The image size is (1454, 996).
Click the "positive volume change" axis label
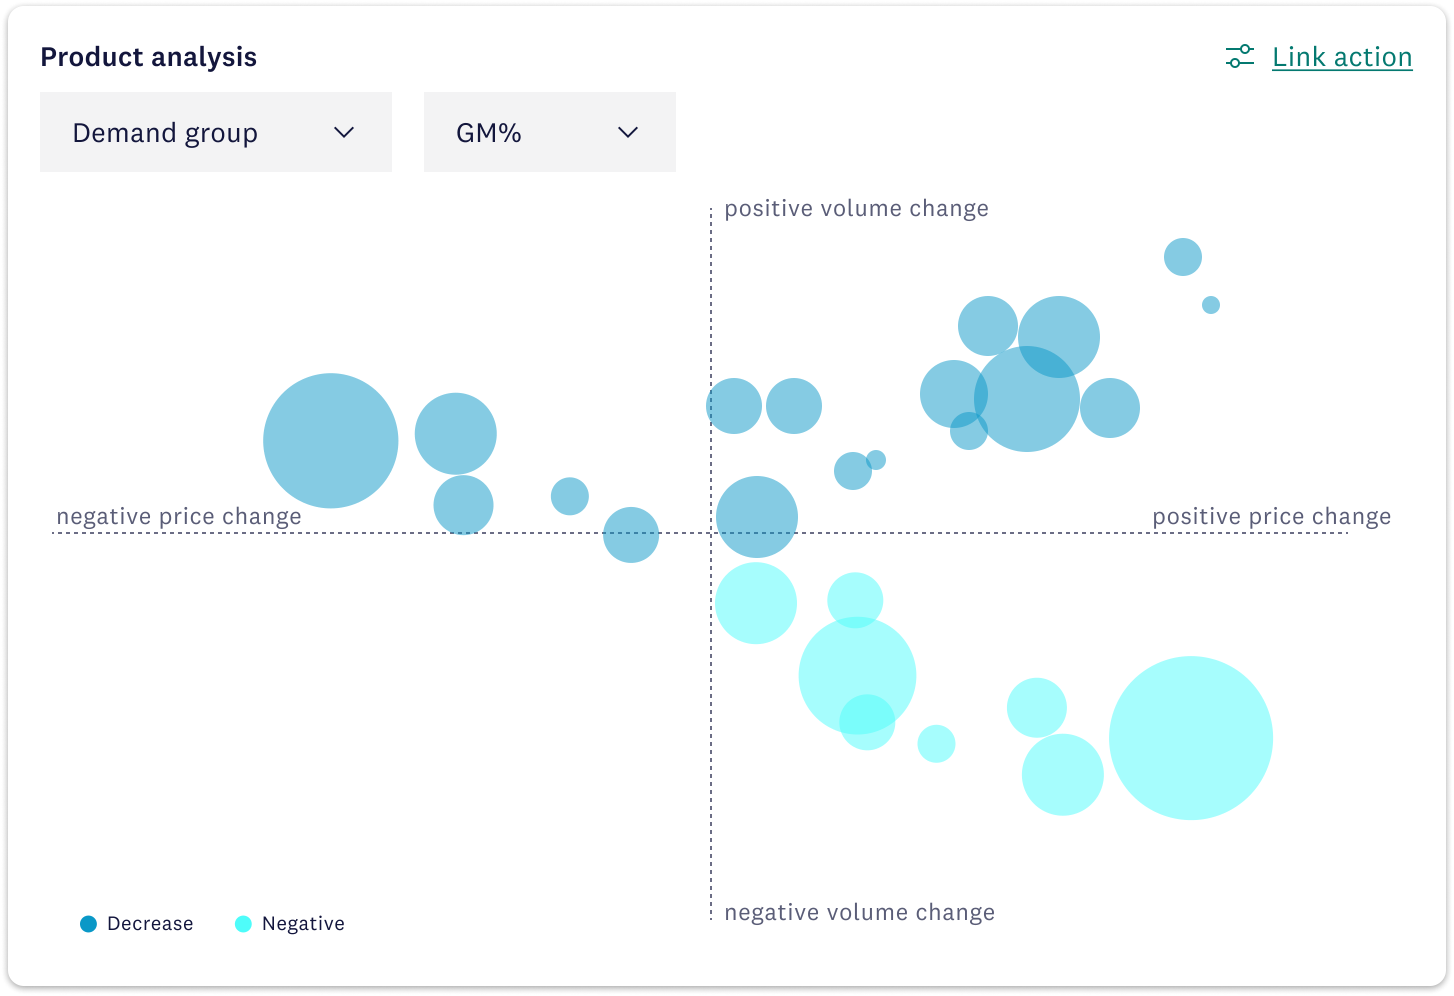click(856, 208)
